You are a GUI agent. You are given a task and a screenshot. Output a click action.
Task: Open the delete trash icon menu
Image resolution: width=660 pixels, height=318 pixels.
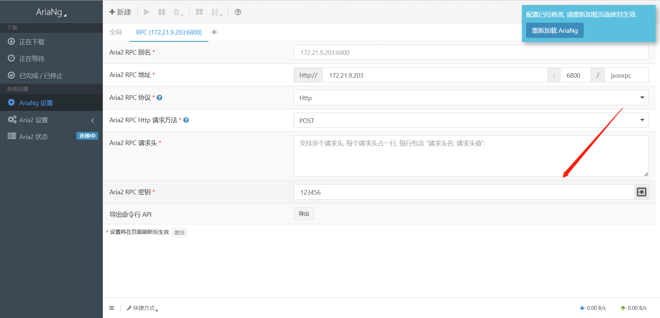point(177,12)
